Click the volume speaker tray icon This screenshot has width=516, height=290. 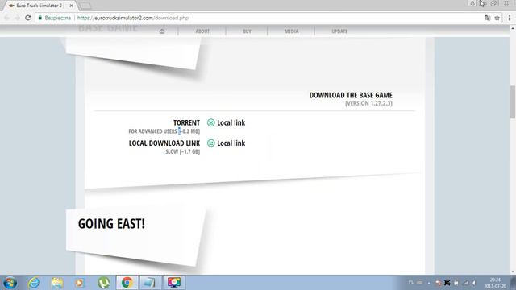(474, 283)
